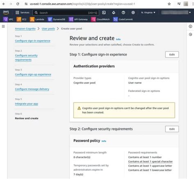
Task: Open AWS settings gear icon
Action: click(x=133, y=12)
